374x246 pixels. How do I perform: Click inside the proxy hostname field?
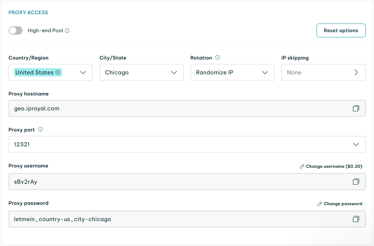tap(173, 108)
